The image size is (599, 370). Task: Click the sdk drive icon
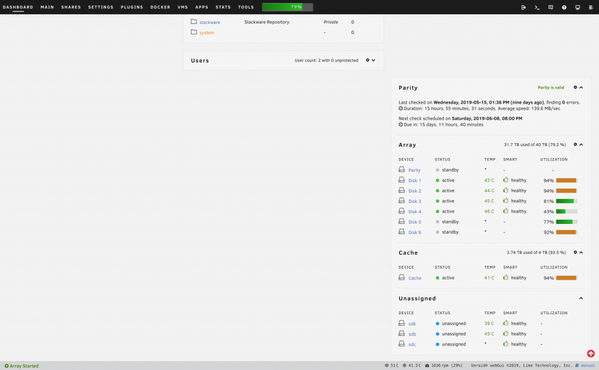coord(401,323)
